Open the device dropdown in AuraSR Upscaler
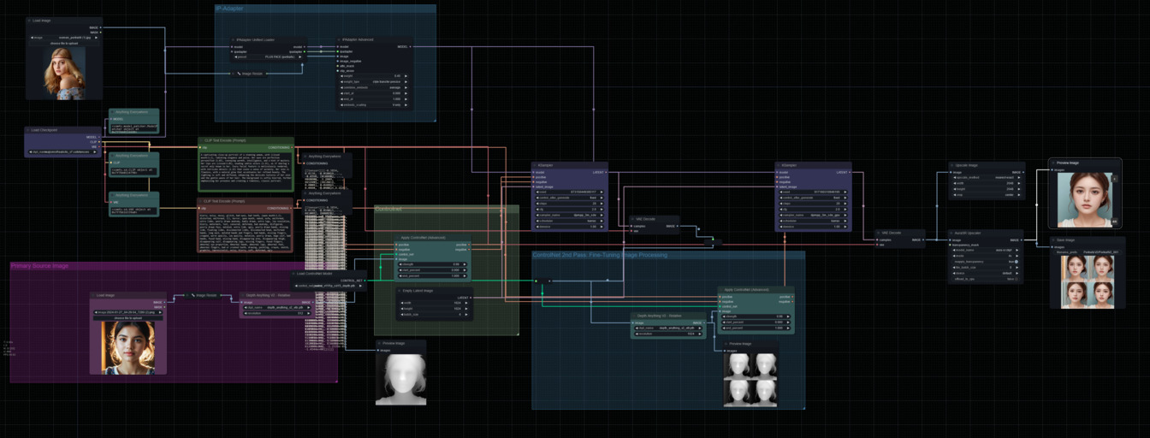The width and height of the screenshot is (1150, 438). tap(986, 273)
